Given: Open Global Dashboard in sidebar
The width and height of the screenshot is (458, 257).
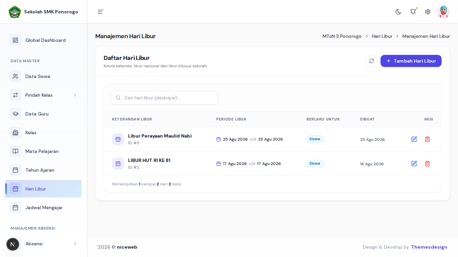Looking at the screenshot, I should [x=44, y=40].
